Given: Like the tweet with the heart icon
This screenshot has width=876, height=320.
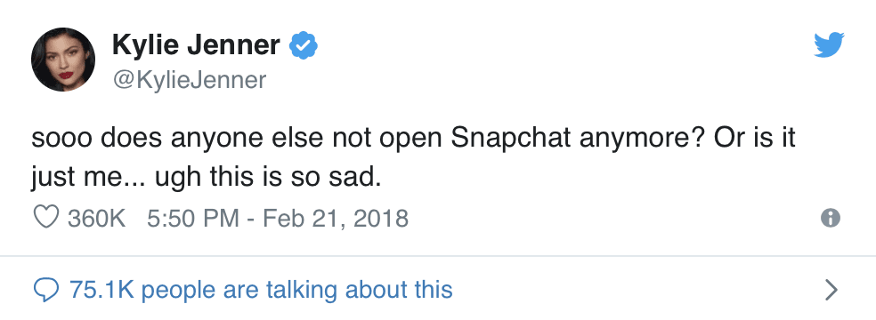Looking at the screenshot, I should point(45,218).
